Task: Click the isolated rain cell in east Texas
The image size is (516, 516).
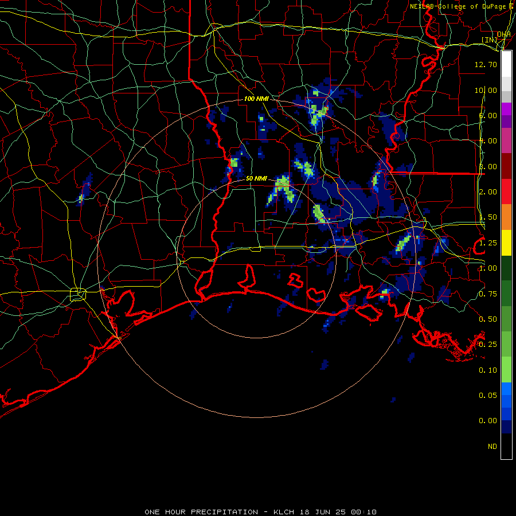Action: (84, 190)
